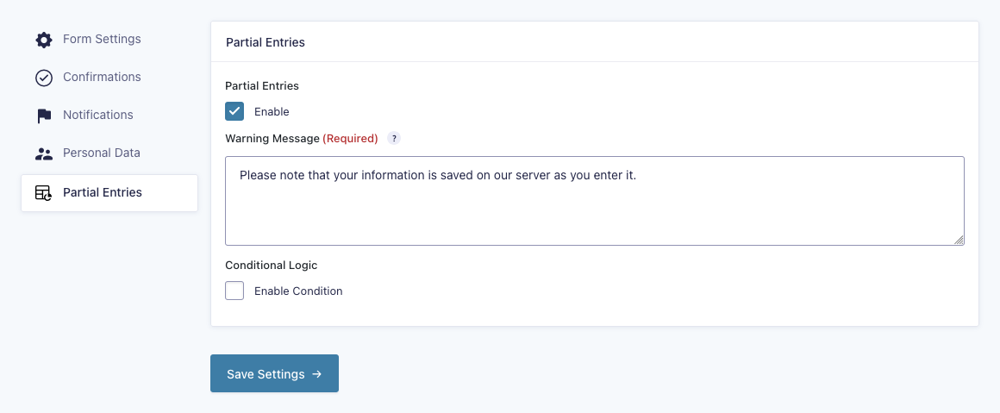Screen dimensions: 1000x413
Task: Click the Partial Entries panel header title
Action: pos(266,42)
